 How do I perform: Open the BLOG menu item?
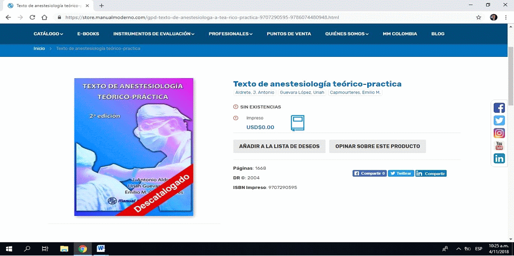tap(438, 34)
